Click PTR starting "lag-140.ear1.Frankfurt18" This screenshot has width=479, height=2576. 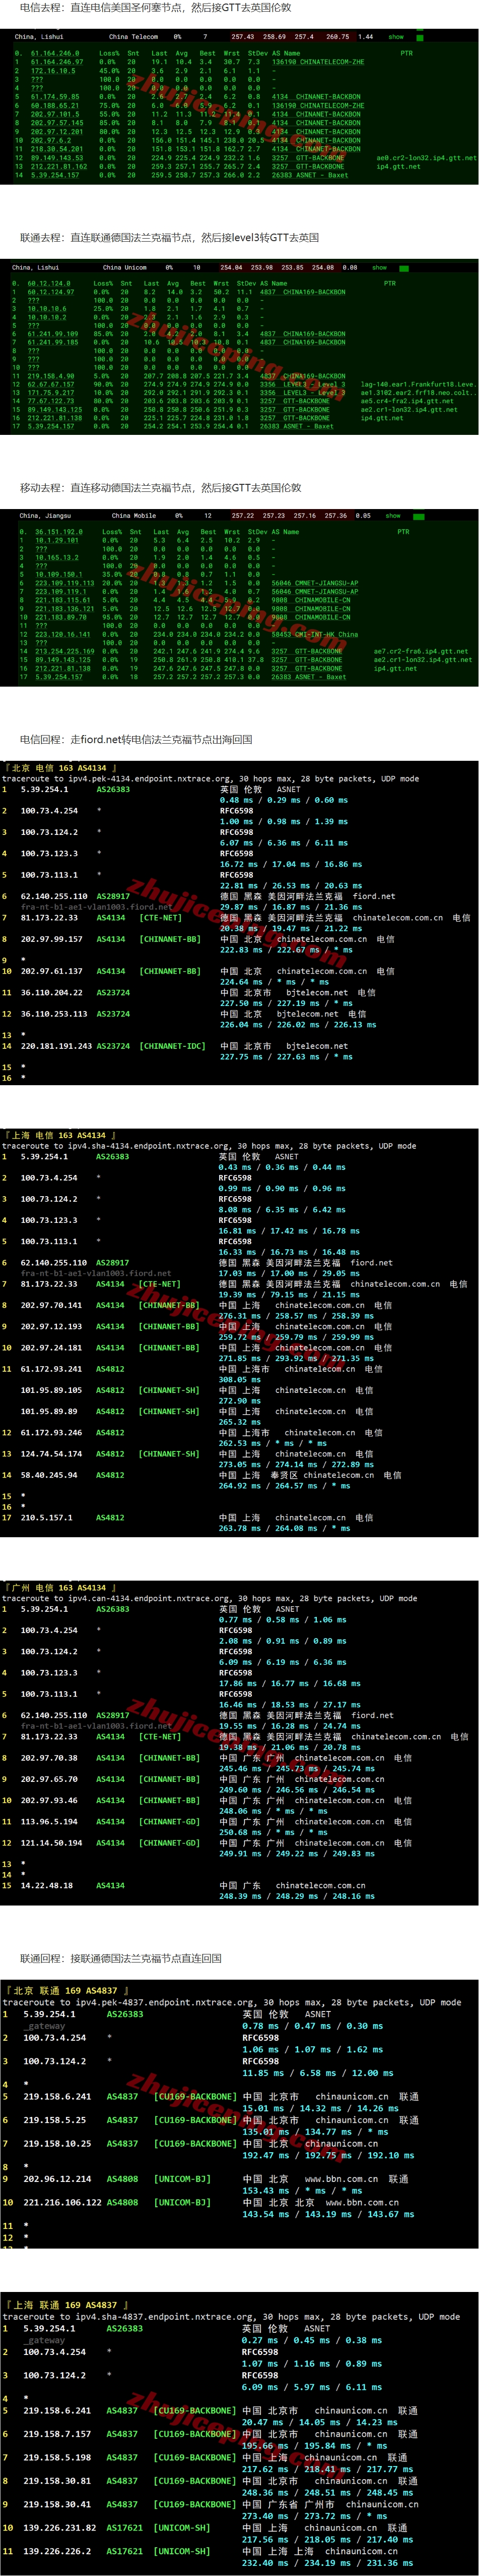click(418, 384)
